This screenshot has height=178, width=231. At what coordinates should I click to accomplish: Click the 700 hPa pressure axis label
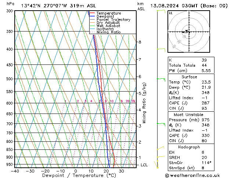tap(10, 124)
